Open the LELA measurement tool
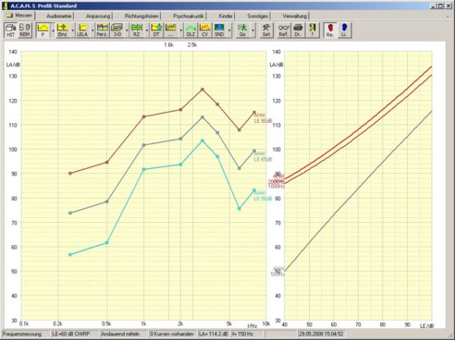The image size is (455, 340). coord(82,30)
